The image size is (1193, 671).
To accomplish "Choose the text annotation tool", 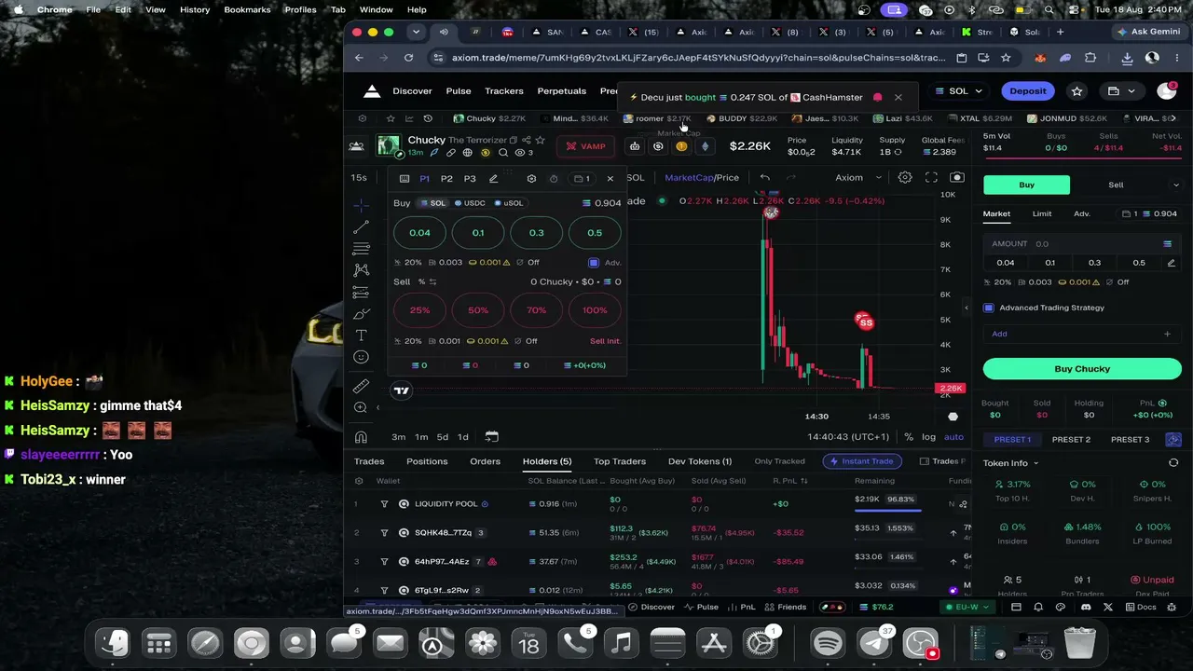I will coord(362,335).
